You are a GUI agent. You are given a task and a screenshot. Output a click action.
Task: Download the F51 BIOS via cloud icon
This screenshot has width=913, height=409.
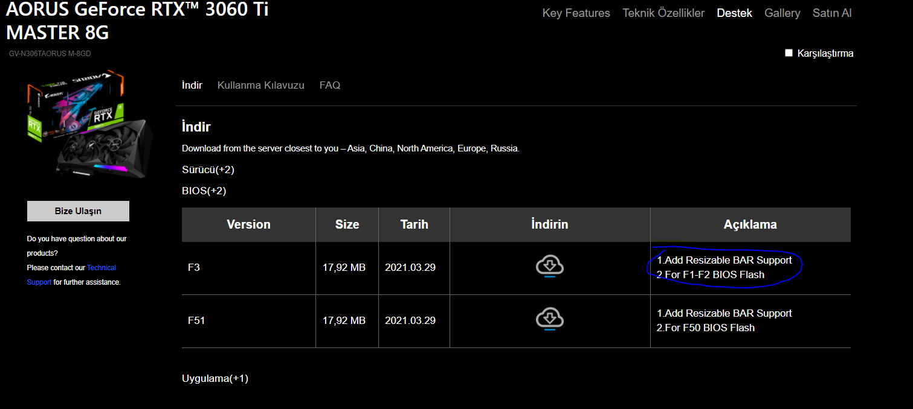pos(550,320)
